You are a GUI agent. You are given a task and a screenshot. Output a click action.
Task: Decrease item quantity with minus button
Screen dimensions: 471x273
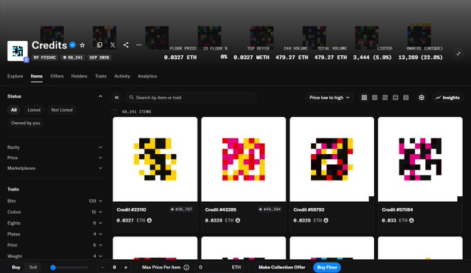[103, 267]
